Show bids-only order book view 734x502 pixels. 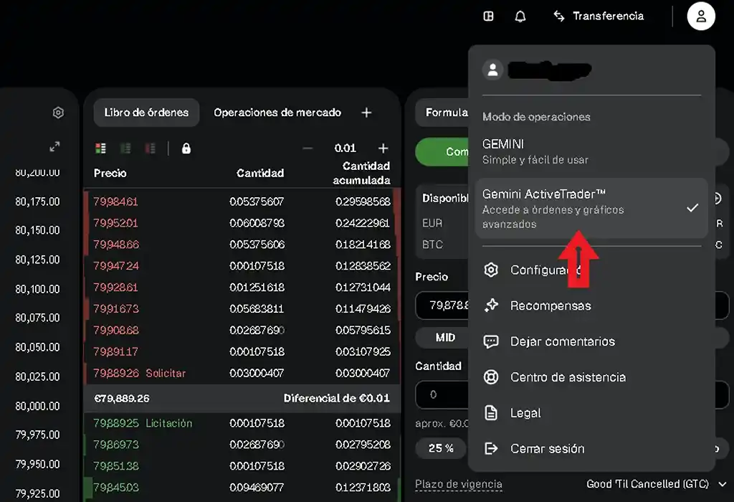125,148
